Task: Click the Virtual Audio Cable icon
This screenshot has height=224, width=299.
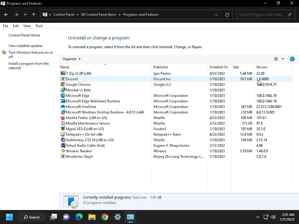Action: 63,145
